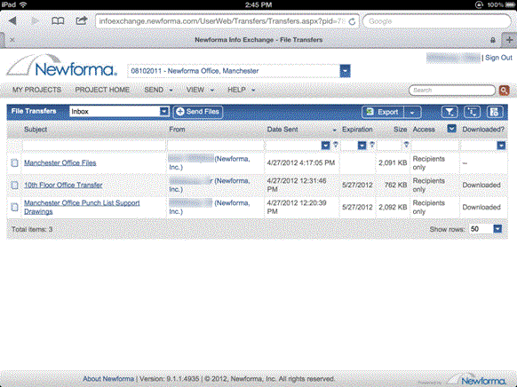Click the expand tree layout icon

(473, 112)
